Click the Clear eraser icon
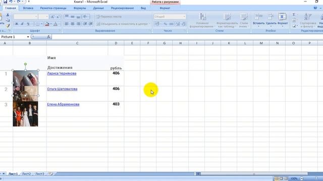The image size is (323, 181). pyautogui.click(x=294, y=26)
